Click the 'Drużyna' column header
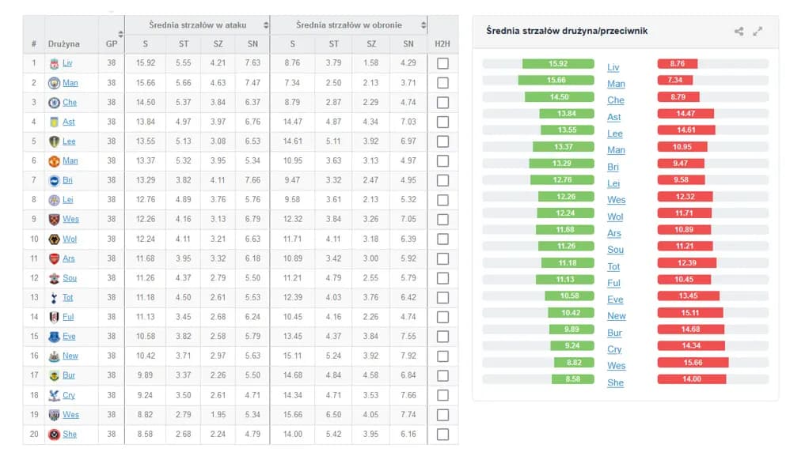 coord(63,44)
